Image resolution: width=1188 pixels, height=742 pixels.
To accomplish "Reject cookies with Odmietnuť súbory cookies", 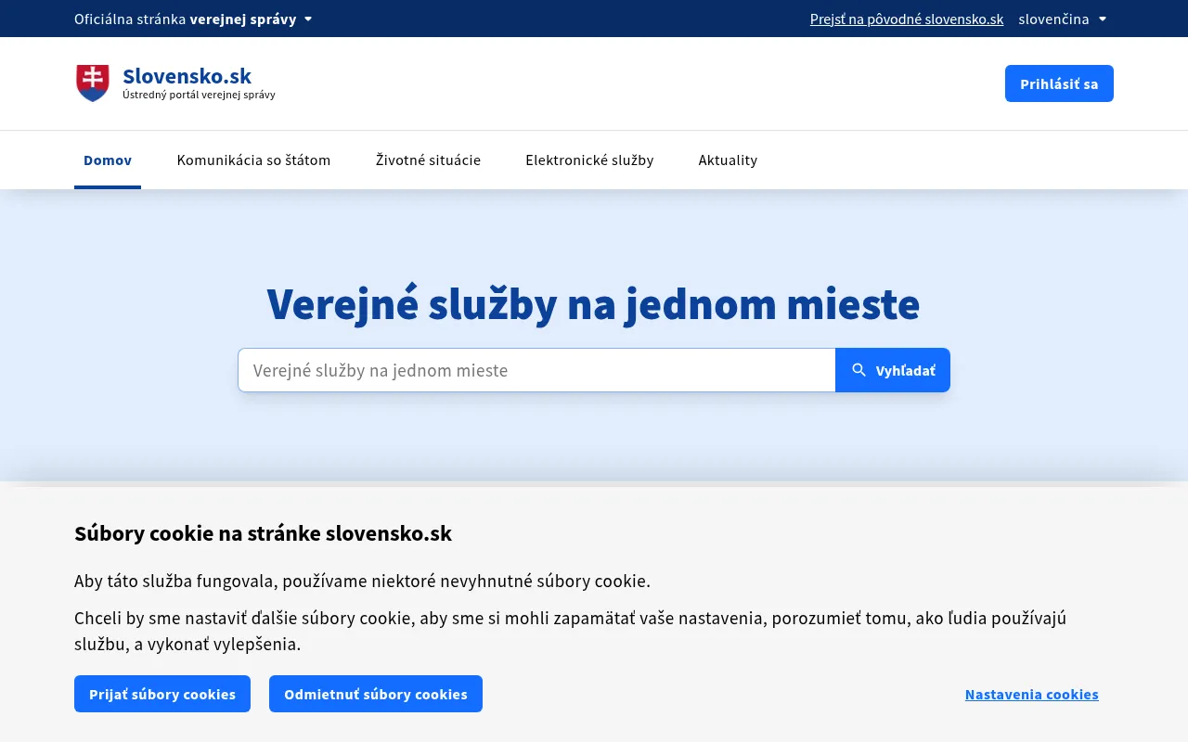I will click(376, 694).
